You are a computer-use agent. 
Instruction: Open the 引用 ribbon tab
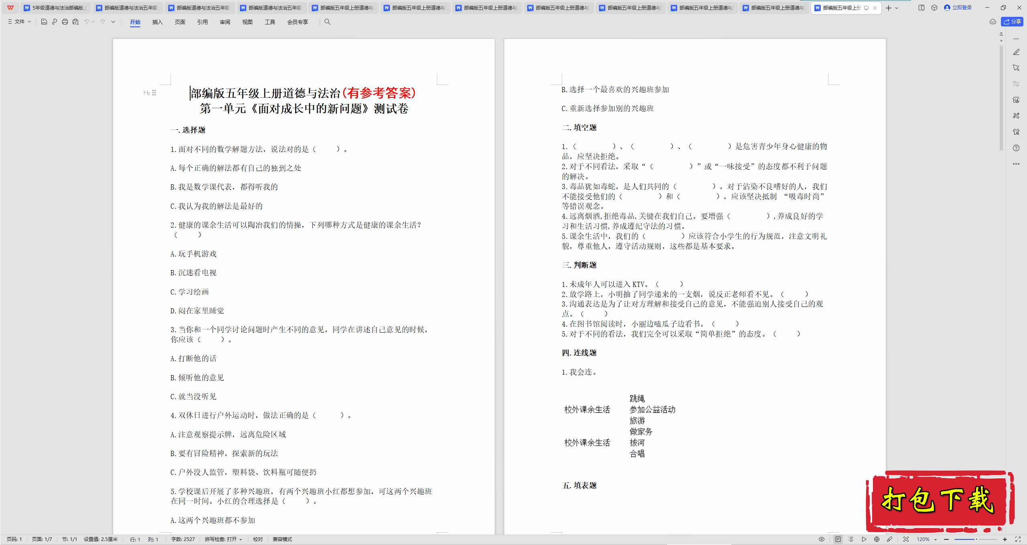click(203, 22)
